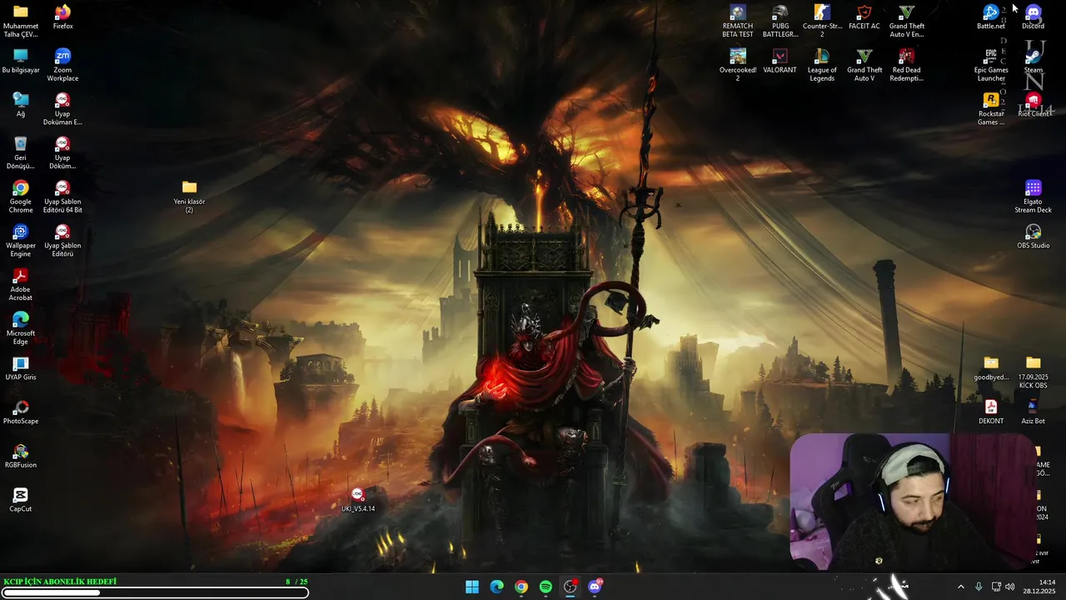
Task: Select the REMATCH BETA TEST game icon
Action: click(x=738, y=22)
